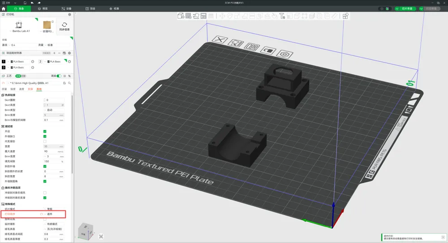
Task: Check the 内支撑肋 checkbox
Action: click(45, 141)
